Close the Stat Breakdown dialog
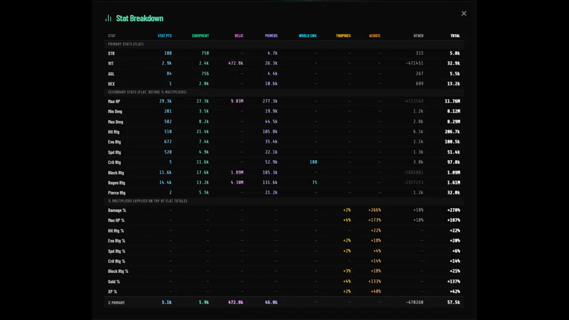The height and width of the screenshot is (320, 569). [x=464, y=13]
